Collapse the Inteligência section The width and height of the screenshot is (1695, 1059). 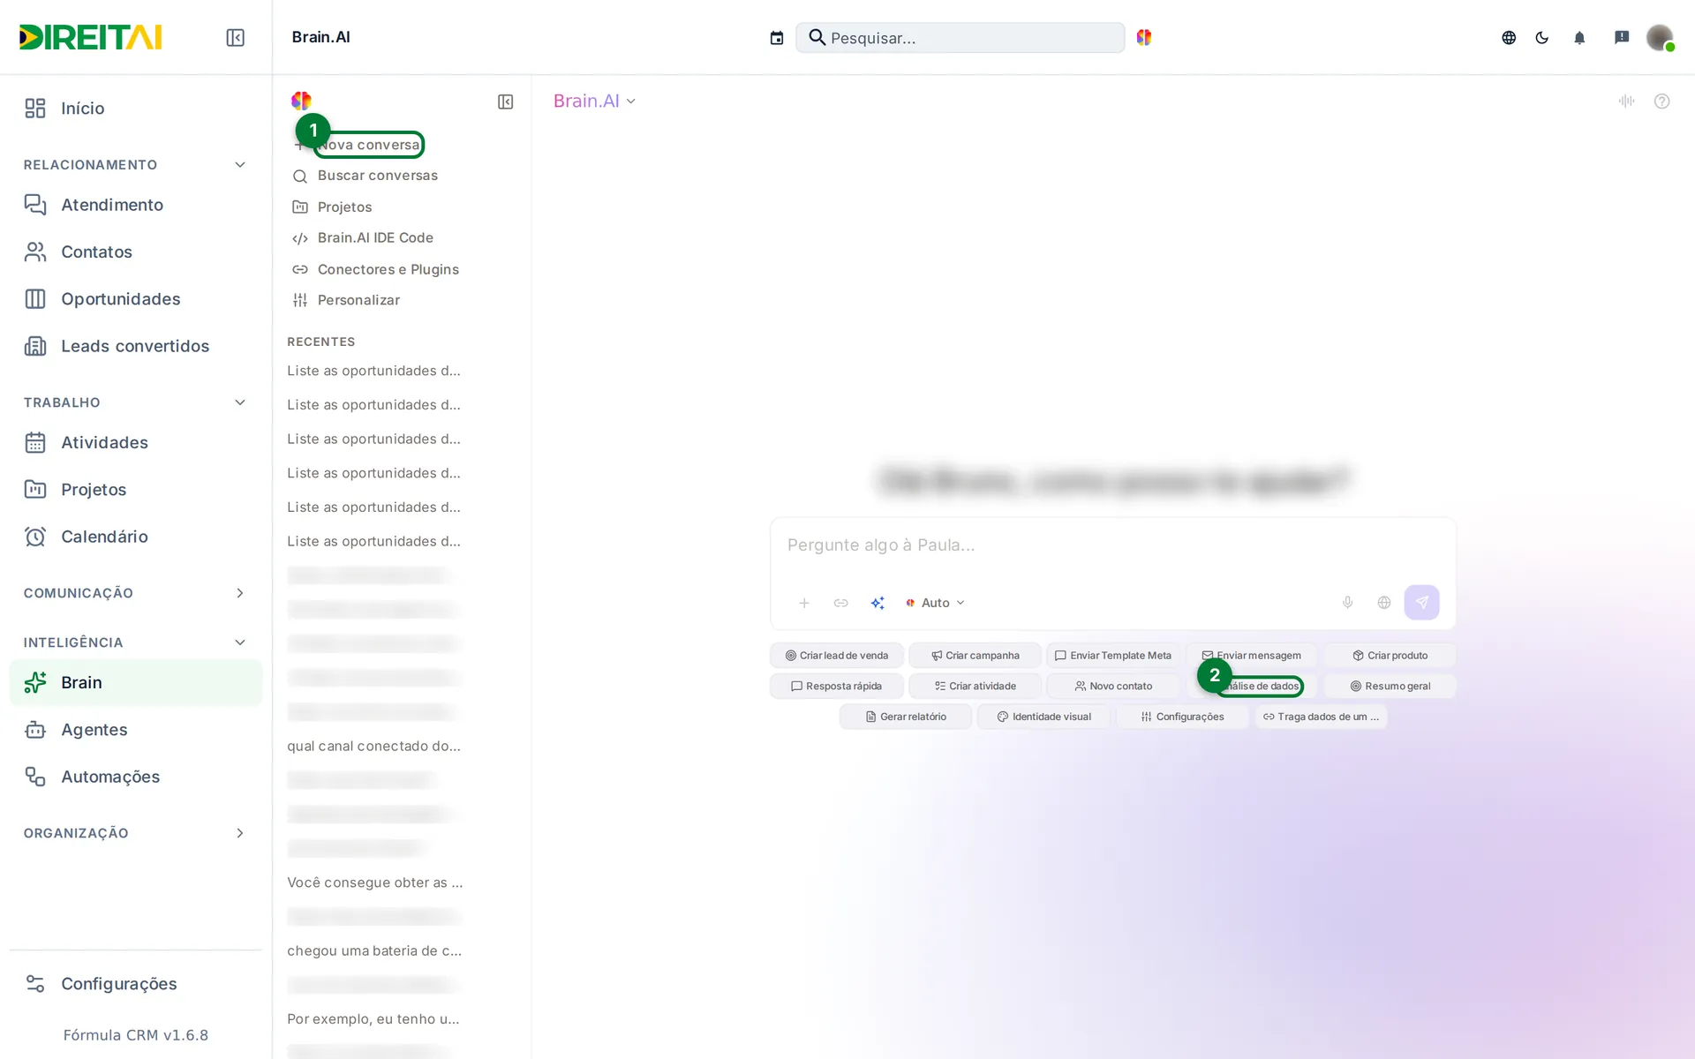coord(240,642)
